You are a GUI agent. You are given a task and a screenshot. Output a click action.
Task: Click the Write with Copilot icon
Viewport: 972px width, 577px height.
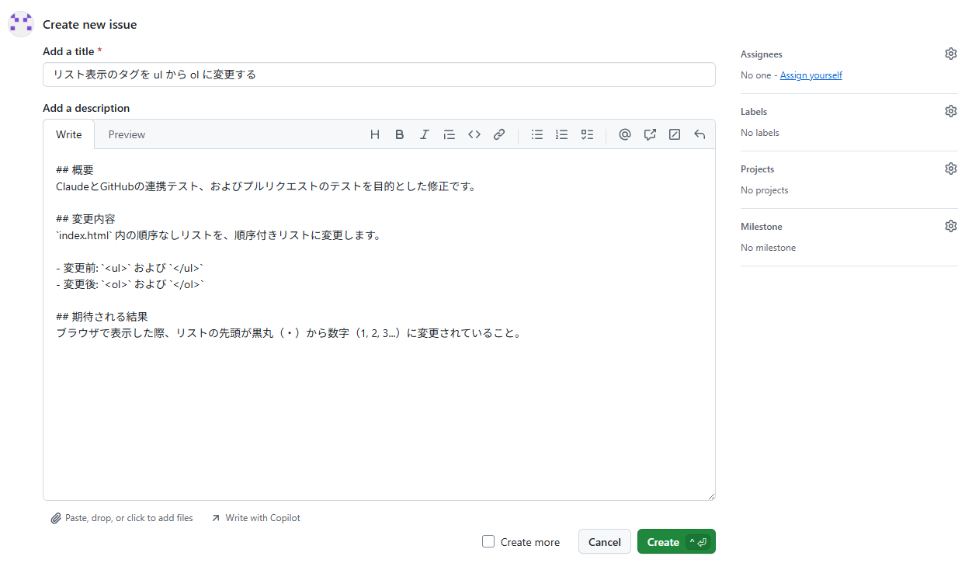pyautogui.click(x=216, y=518)
